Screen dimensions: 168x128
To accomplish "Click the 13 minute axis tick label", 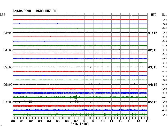I will pyautogui.click(x=129, y=121).
